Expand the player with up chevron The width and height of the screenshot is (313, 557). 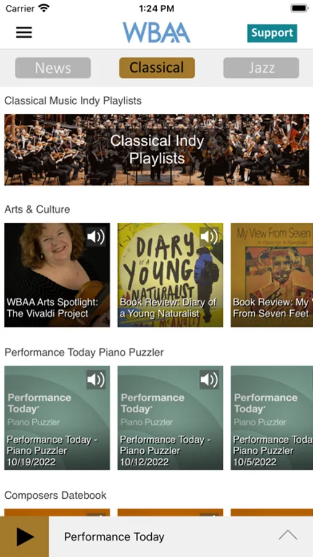288,535
